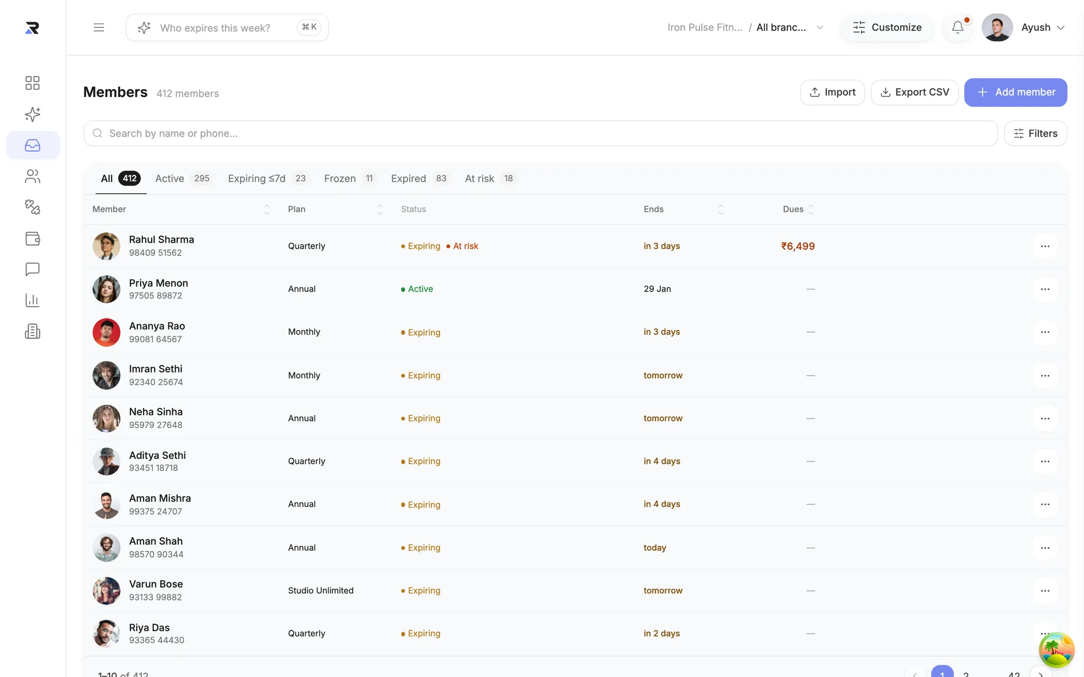Click the ₹6,499 dues amount
The height and width of the screenshot is (677, 1084).
(x=798, y=246)
